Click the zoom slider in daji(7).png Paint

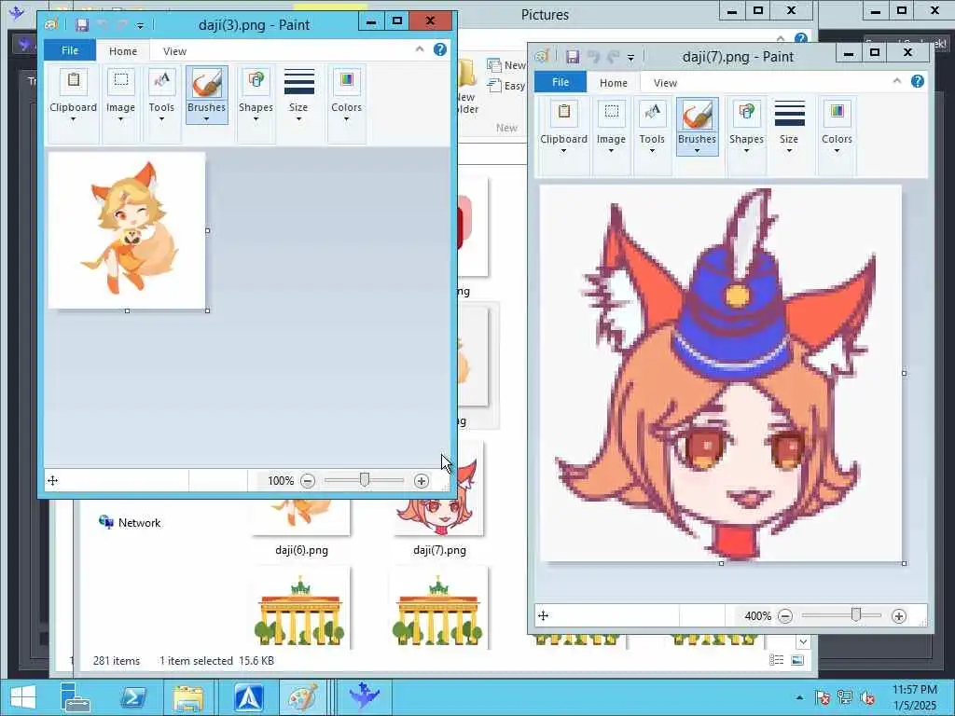856,615
